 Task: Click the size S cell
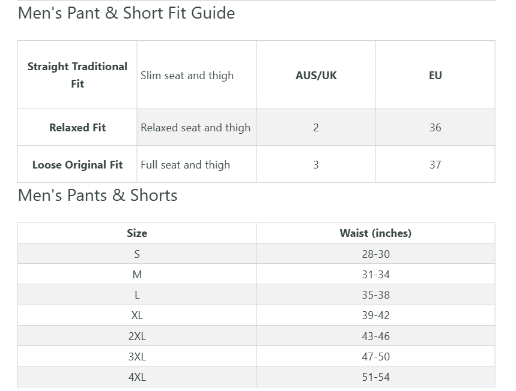137,254
